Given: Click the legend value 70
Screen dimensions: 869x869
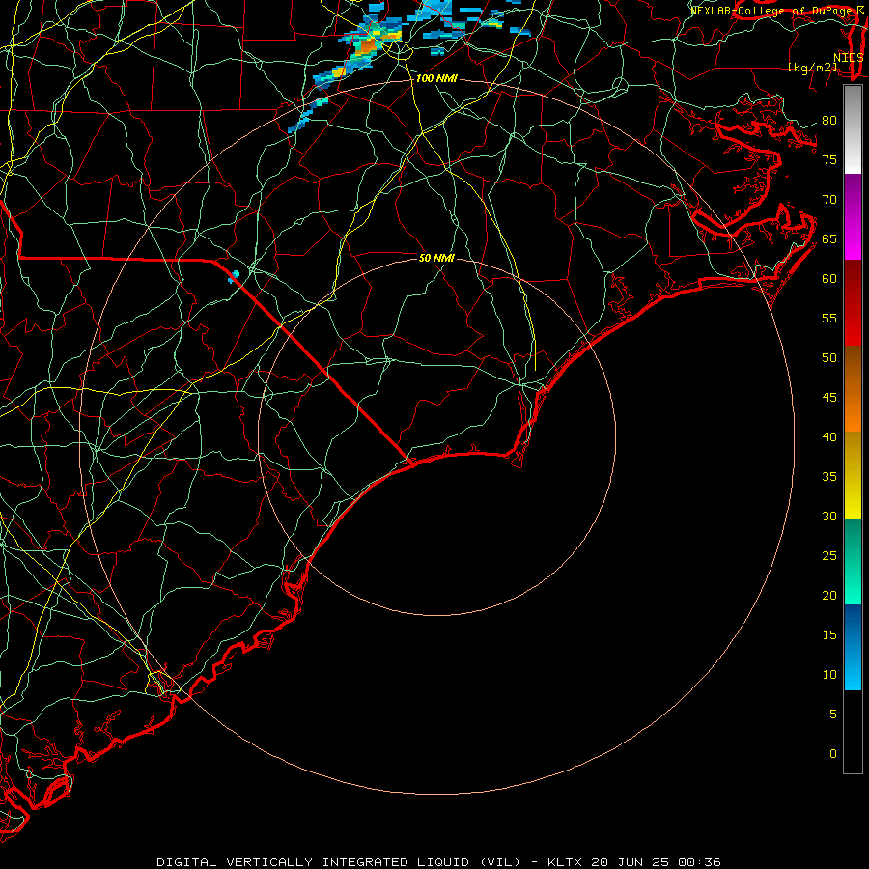Looking at the screenshot, I should pyautogui.click(x=829, y=200).
